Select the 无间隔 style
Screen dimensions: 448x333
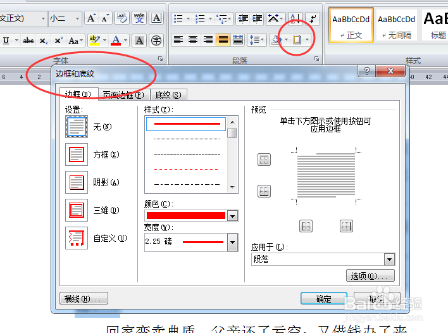click(397, 26)
